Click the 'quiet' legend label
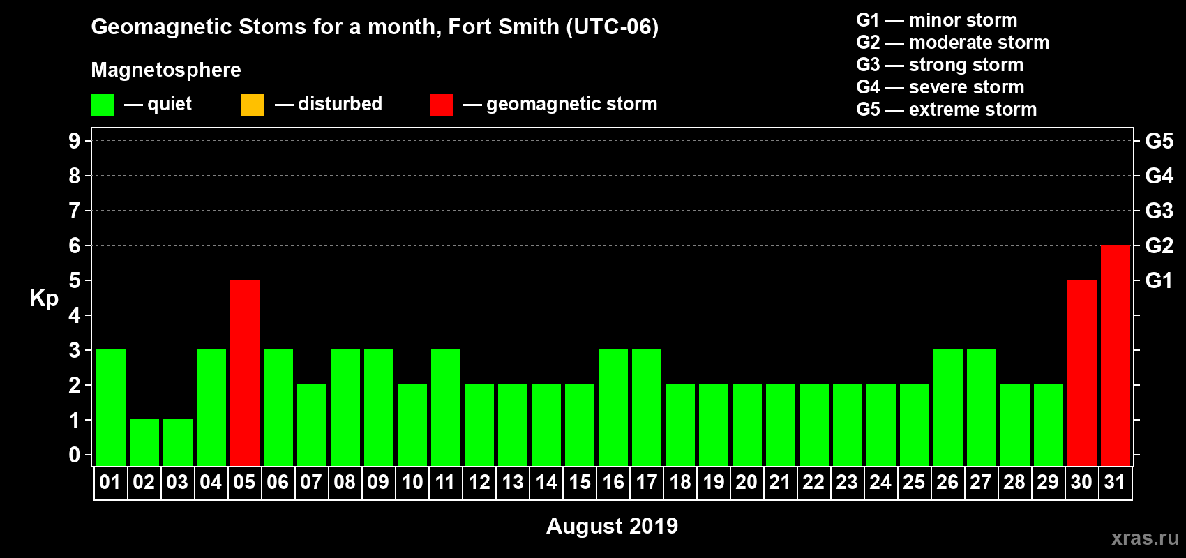 170,104
